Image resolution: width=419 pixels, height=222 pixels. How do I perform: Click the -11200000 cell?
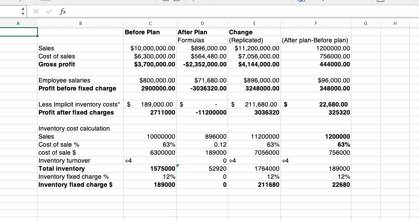[x=202, y=112]
